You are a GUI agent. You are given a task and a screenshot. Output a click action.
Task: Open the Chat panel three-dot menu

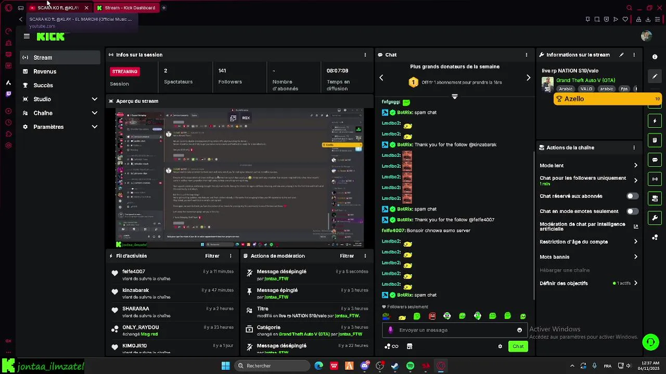coord(526,55)
